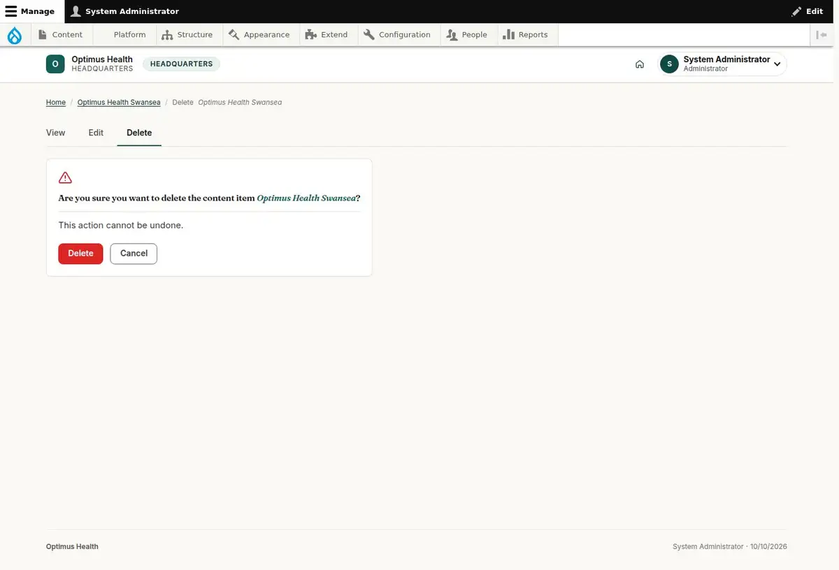
Task: Collapse toolbar with vertical orientation icon
Action: point(823,35)
